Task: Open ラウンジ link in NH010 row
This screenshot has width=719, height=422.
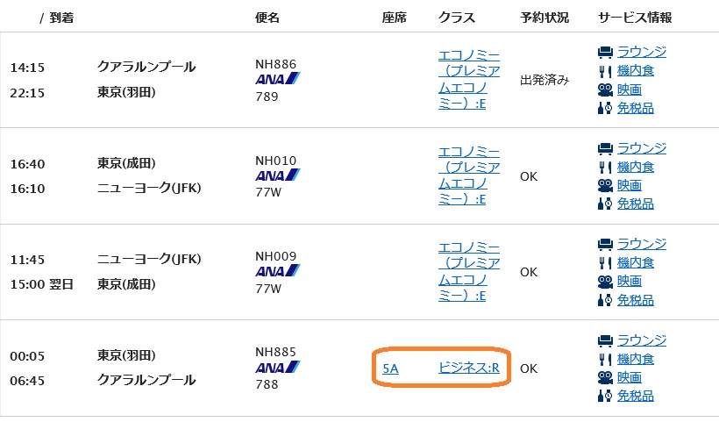Action: click(642, 148)
